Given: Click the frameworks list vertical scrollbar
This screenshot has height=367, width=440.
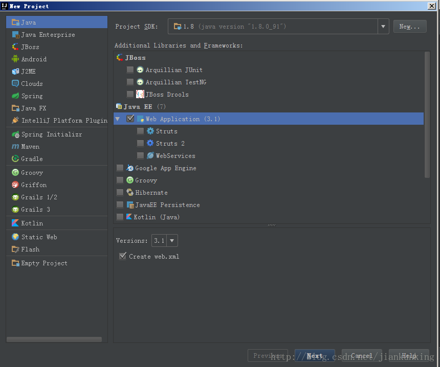Looking at the screenshot, I should [x=427, y=114].
